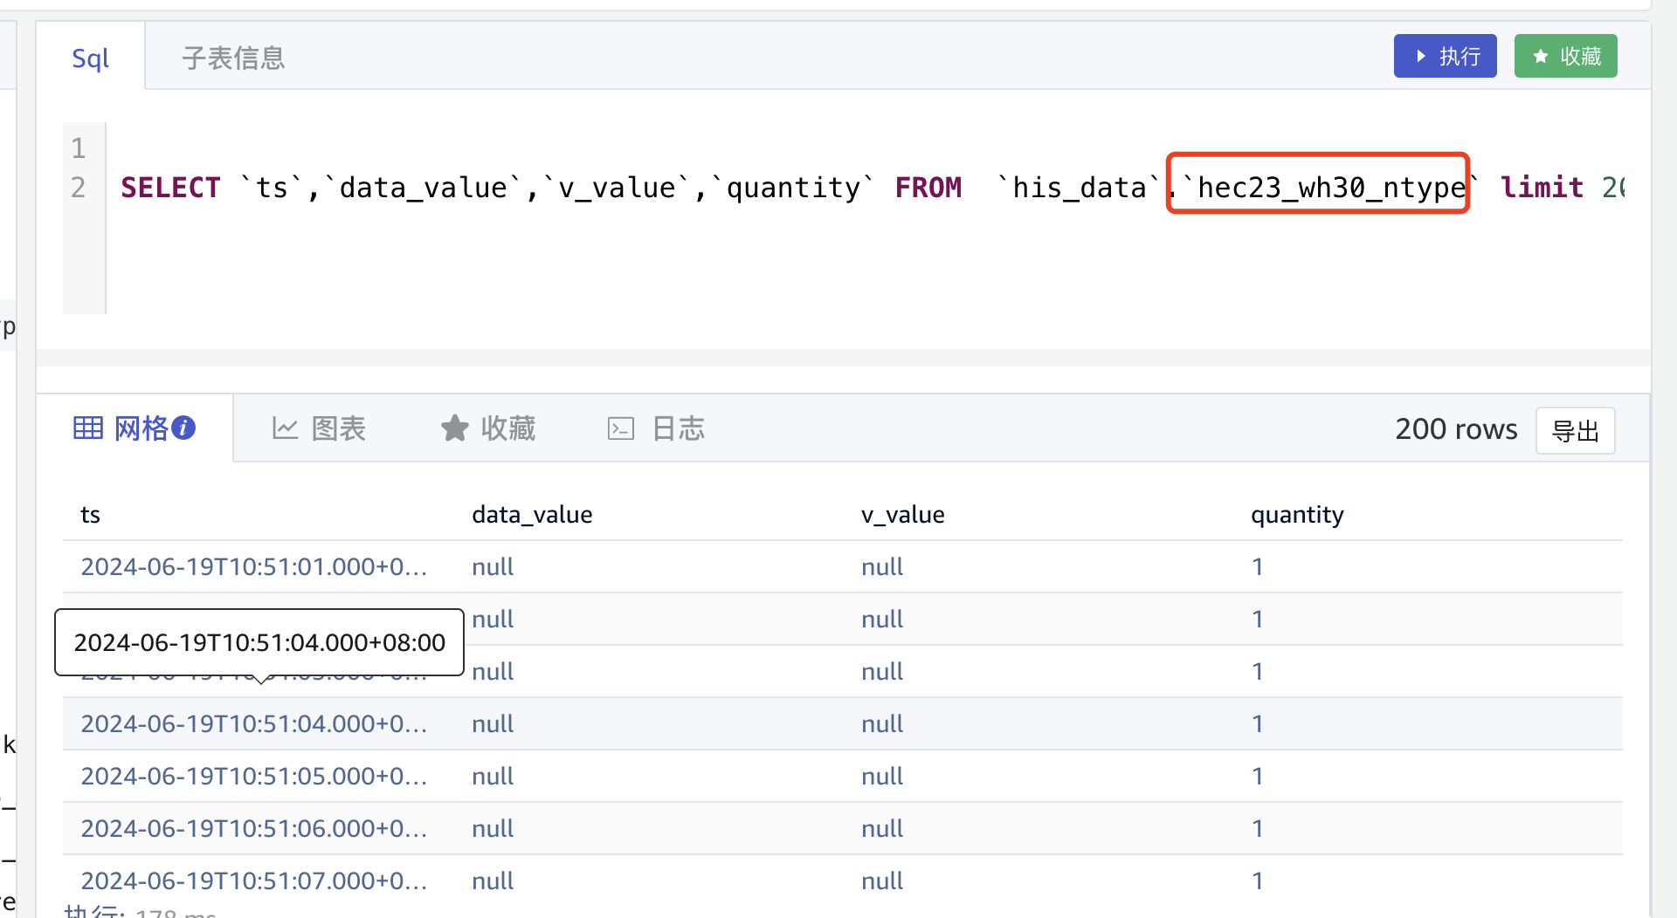This screenshot has height=918, width=1677.
Task: Click the ts column header
Action: pos(90,515)
